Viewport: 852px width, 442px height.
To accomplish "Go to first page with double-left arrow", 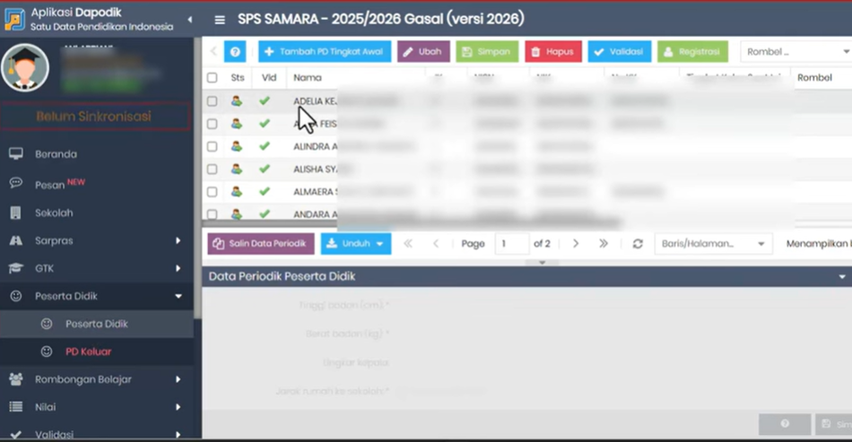I will pos(407,244).
